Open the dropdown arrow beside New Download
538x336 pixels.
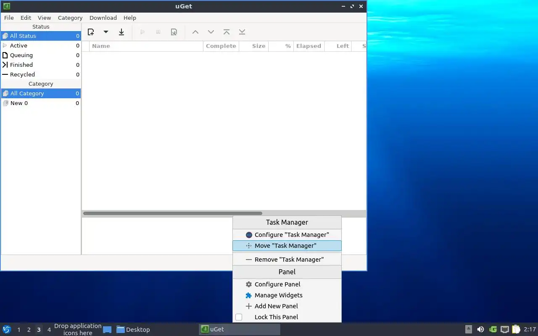tap(106, 32)
